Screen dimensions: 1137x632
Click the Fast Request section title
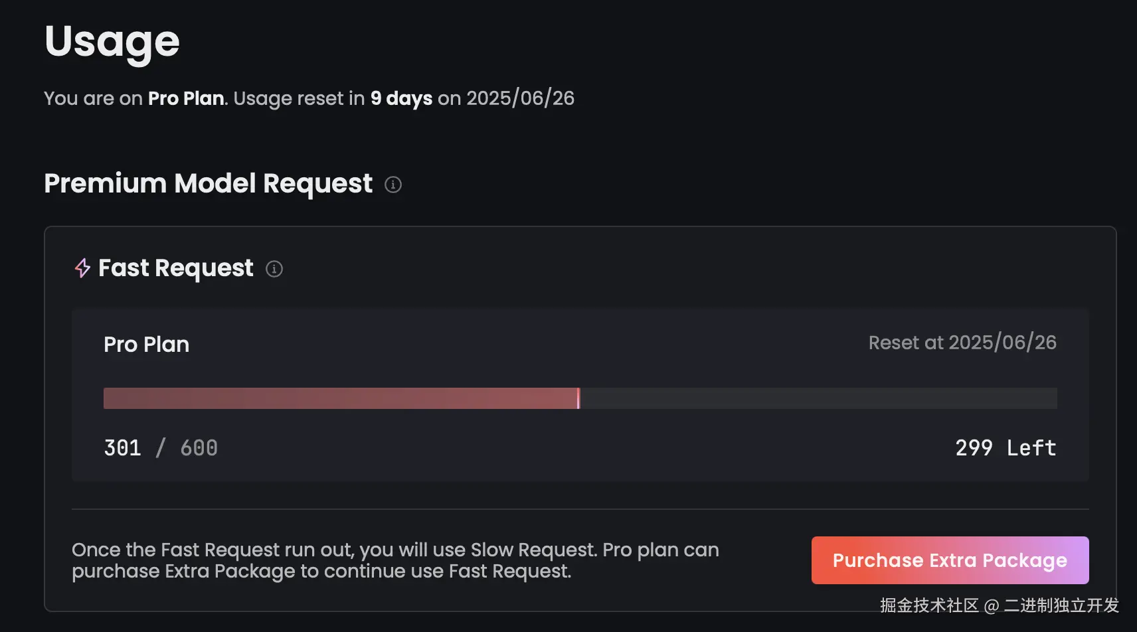coord(176,268)
